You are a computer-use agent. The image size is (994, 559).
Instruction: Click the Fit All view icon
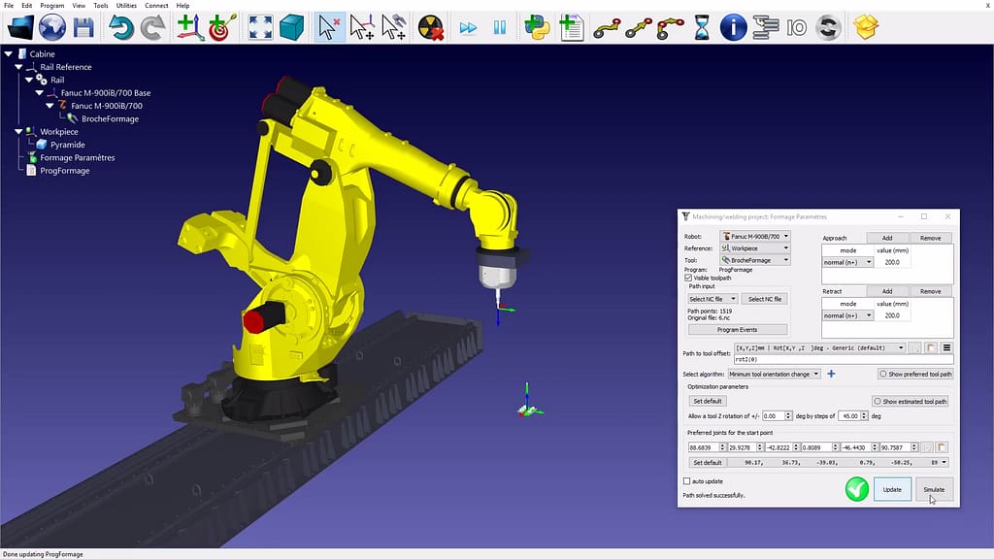tap(260, 27)
